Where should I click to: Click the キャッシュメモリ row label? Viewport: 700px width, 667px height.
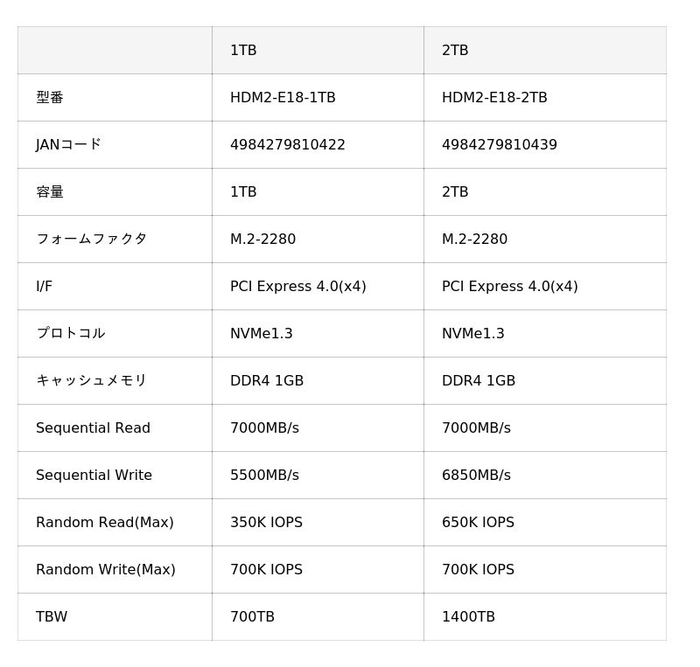point(91,381)
